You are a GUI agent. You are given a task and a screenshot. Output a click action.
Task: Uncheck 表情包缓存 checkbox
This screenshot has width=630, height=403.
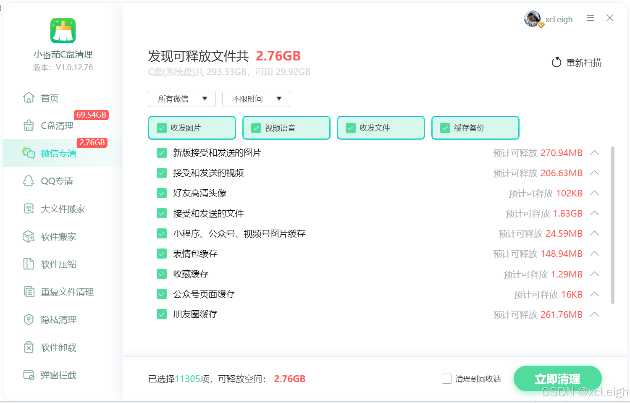(x=162, y=254)
